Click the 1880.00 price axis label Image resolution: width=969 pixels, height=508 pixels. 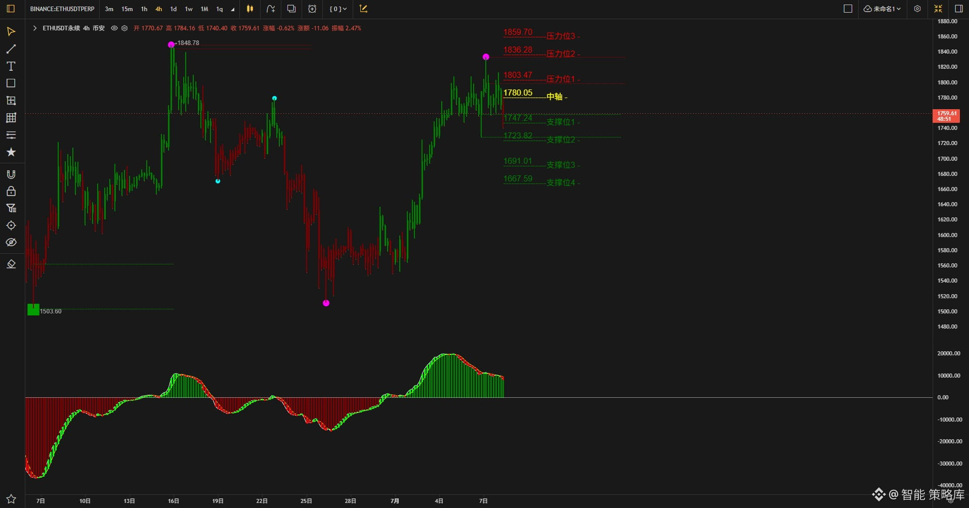pyautogui.click(x=947, y=21)
